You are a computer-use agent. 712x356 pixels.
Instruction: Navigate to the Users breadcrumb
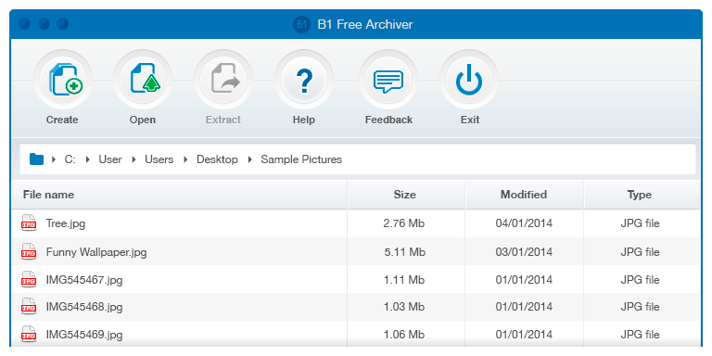click(159, 159)
